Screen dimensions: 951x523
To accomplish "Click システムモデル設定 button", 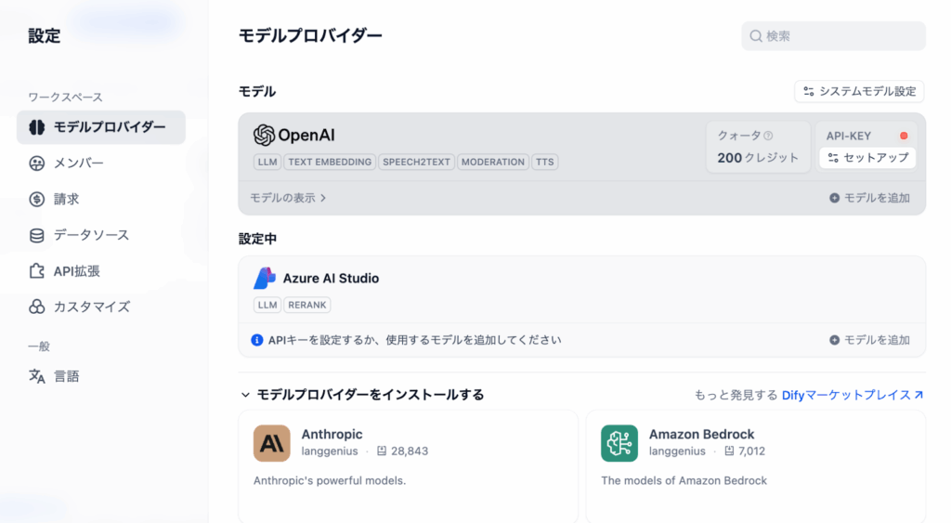I will [859, 91].
